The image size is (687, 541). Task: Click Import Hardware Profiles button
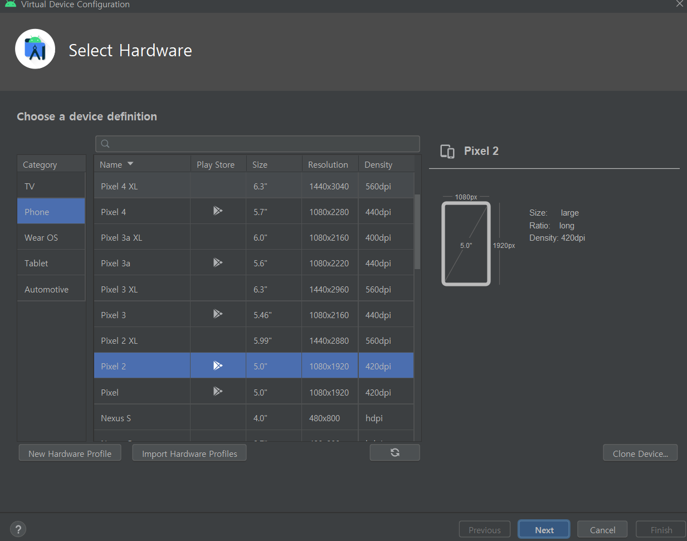point(189,454)
